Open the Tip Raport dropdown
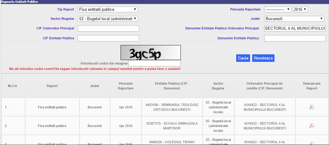The height and width of the screenshot is (145, 329). [108, 9]
